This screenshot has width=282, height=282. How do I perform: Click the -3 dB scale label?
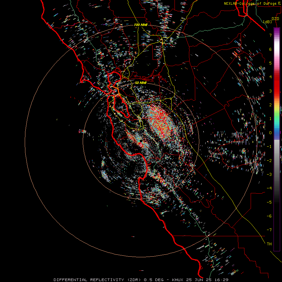[x=269, y=175]
